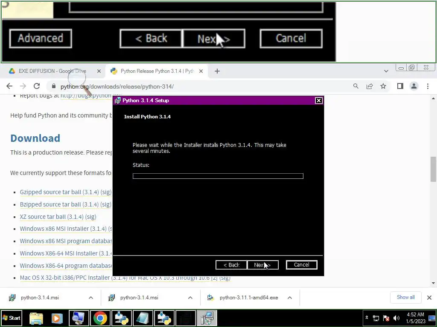This screenshot has height=327, width=437.
Task: Dismiss the downloads bar with its X
Action: [429, 298]
